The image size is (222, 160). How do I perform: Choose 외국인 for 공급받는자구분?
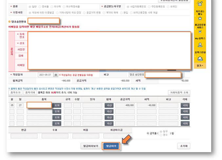[x=168, y=7]
